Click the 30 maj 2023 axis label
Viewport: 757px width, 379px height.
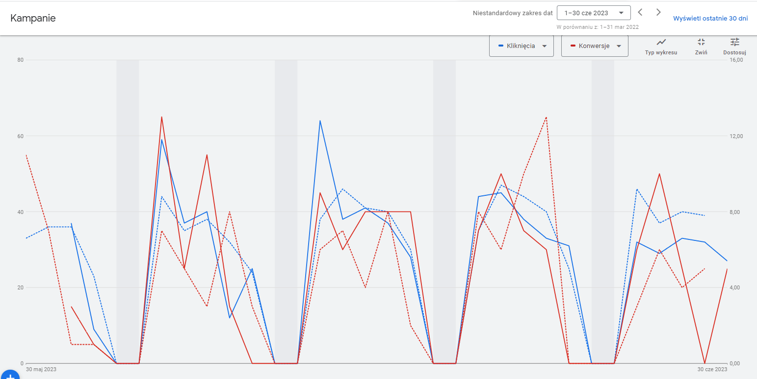[x=41, y=369]
